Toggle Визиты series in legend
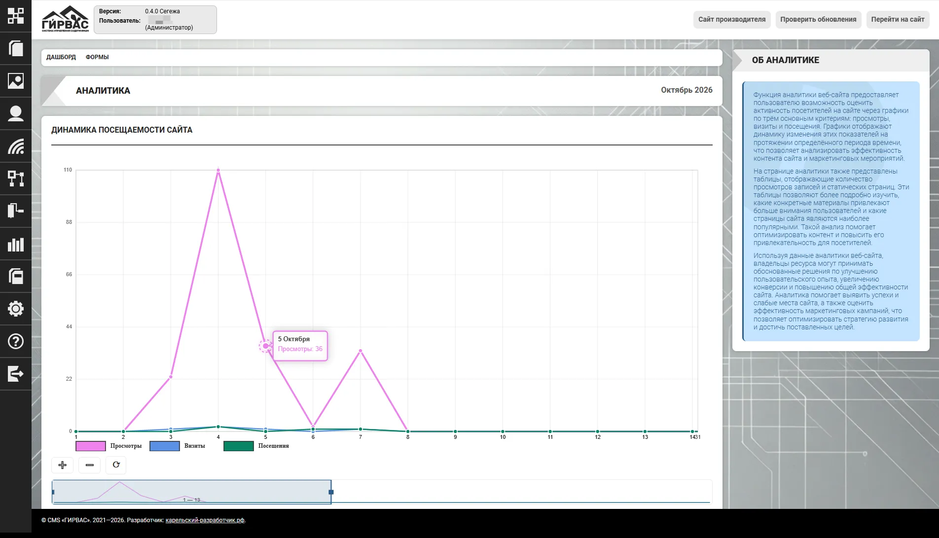 [x=194, y=446]
